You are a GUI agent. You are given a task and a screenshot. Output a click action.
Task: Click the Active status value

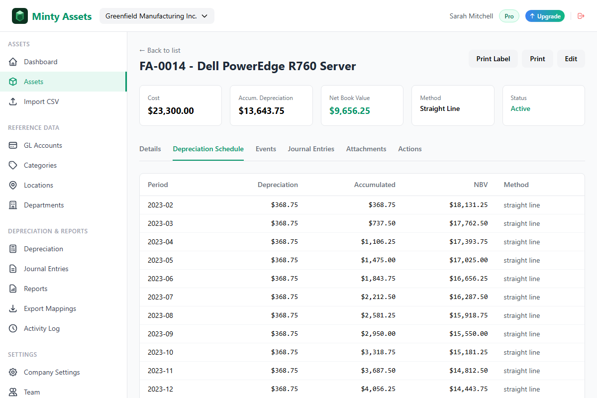point(520,108)
